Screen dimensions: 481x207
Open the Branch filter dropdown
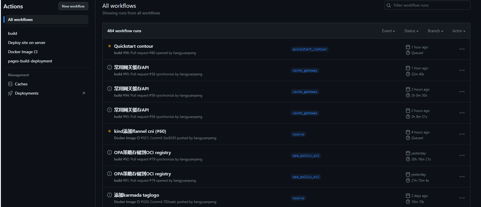click(435, 31)
